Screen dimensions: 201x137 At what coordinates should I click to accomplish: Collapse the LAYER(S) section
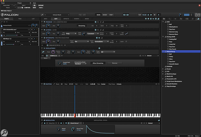(x=42, y=30)
